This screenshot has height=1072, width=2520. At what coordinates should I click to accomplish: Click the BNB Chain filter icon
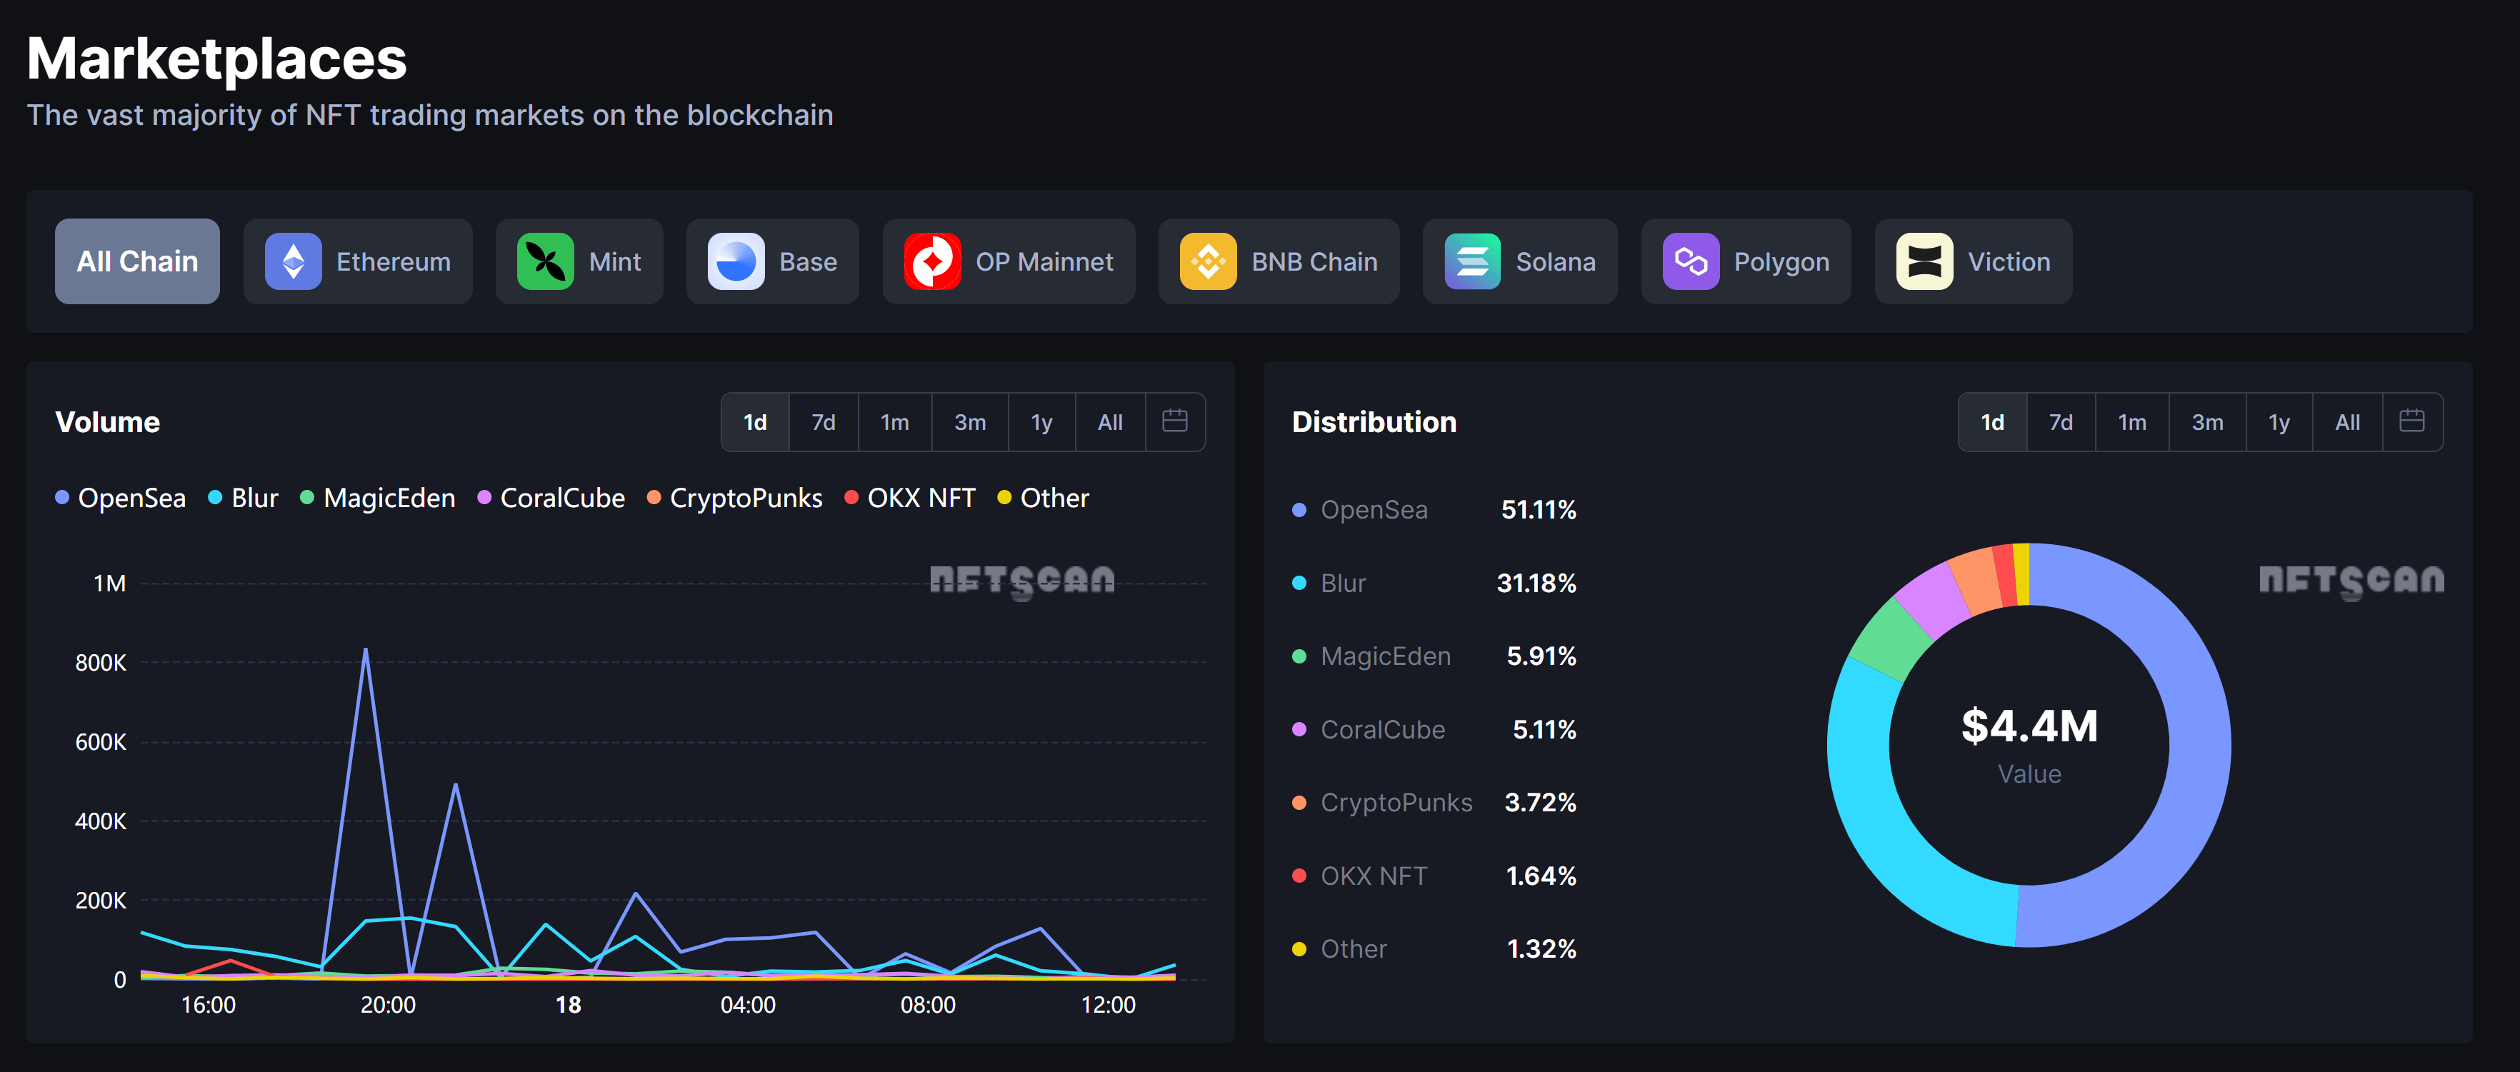click(1207, 261)
